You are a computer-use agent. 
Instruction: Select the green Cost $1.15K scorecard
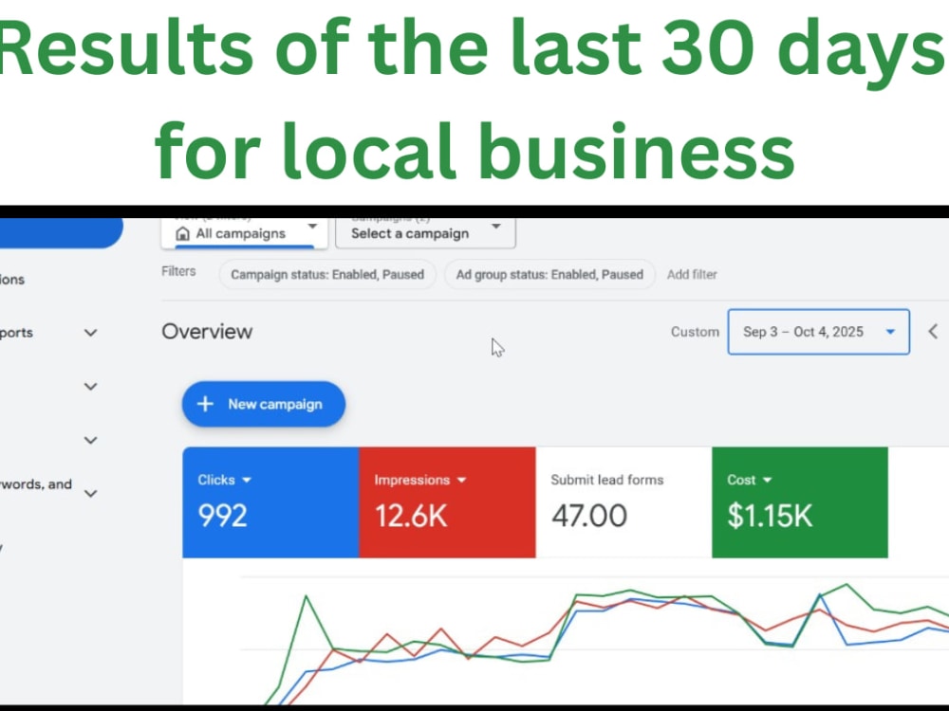[x=800, y=502]
